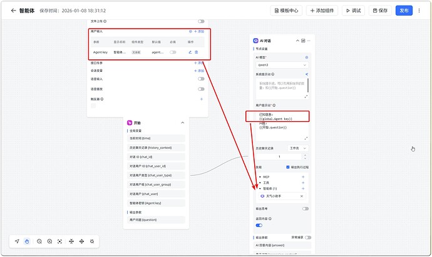Zoom in the canvas
The width and height of the screenshot is (432, 257).
49,241
